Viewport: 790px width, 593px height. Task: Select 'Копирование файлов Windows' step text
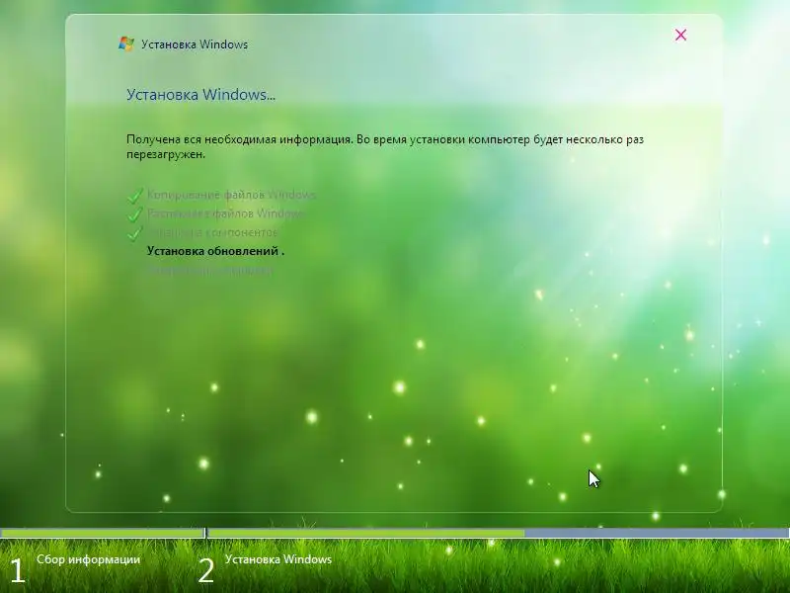[231, 195]
